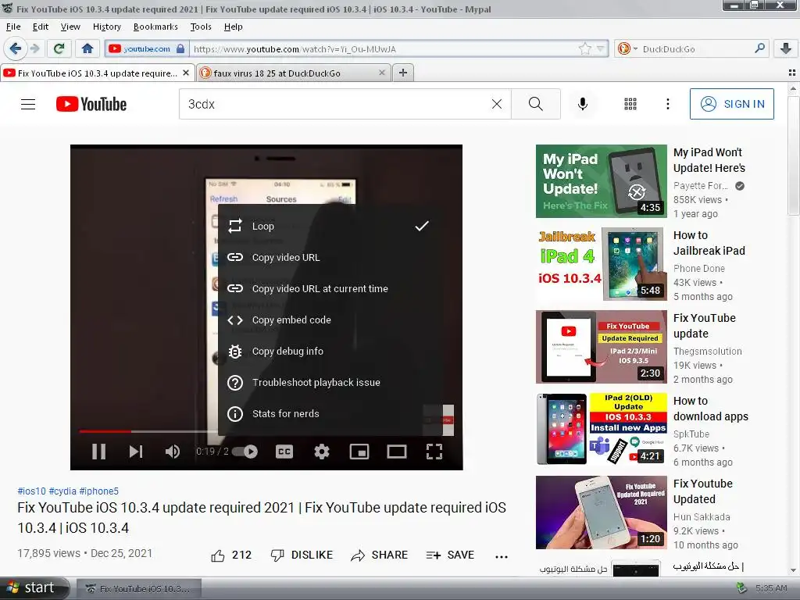This screenshot has width=800, height=600.
Task: Toggle closed captions (CC)
Action: coord(284,452)
